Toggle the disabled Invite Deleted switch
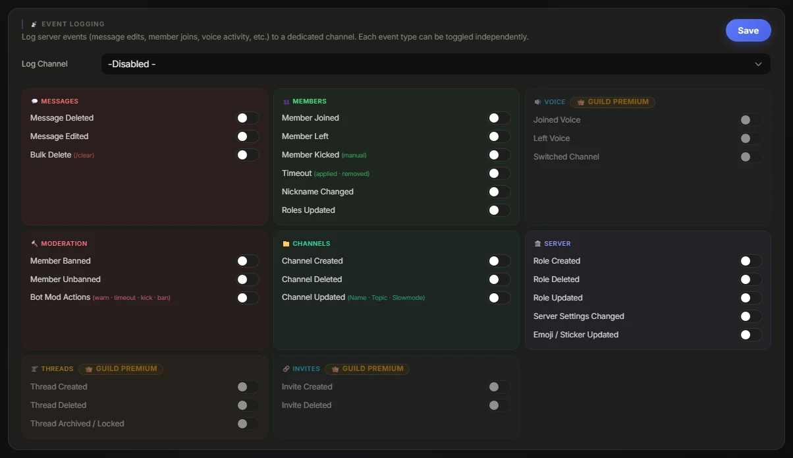793x458 pixels. (499, 405)
